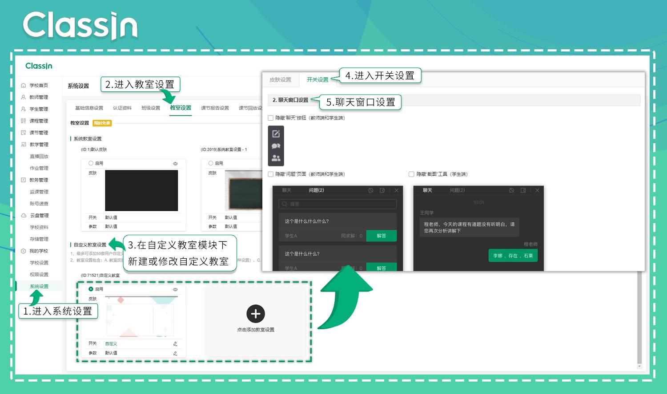Open 存储管理 under 云盘管理
This screenshot has height=394, width=667.
pyautogui.click(x=39, y=239)
